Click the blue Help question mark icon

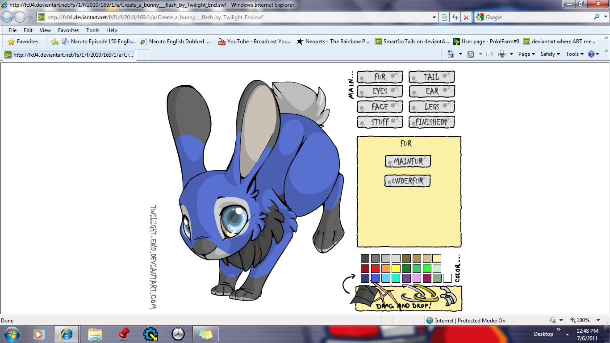click(591, 54)
